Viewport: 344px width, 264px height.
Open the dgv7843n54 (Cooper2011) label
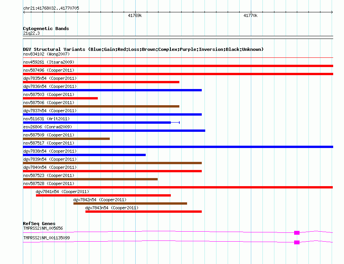(112, 208)
